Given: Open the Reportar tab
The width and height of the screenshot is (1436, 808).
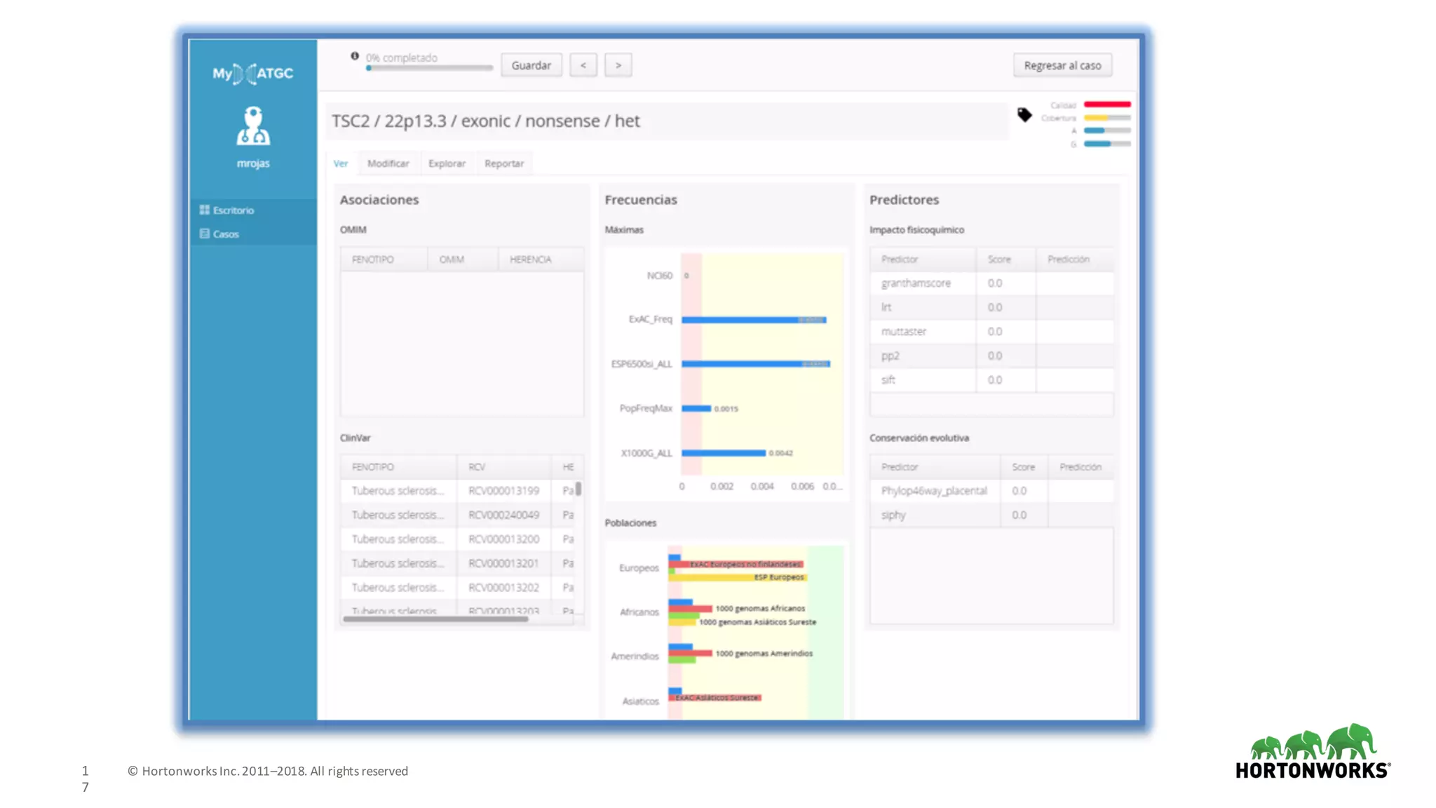Looking at the screenshot, I should [x=503, y=163].
